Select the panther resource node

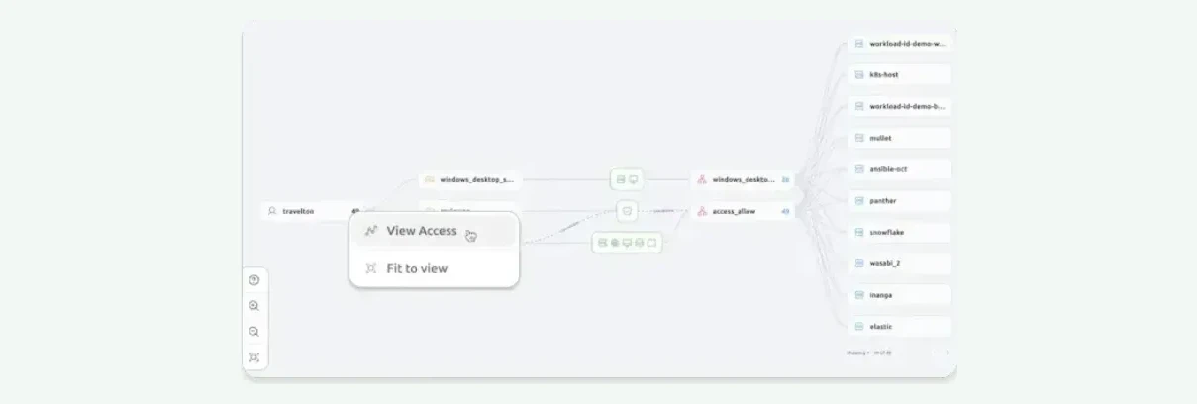[x=900, y=201]
